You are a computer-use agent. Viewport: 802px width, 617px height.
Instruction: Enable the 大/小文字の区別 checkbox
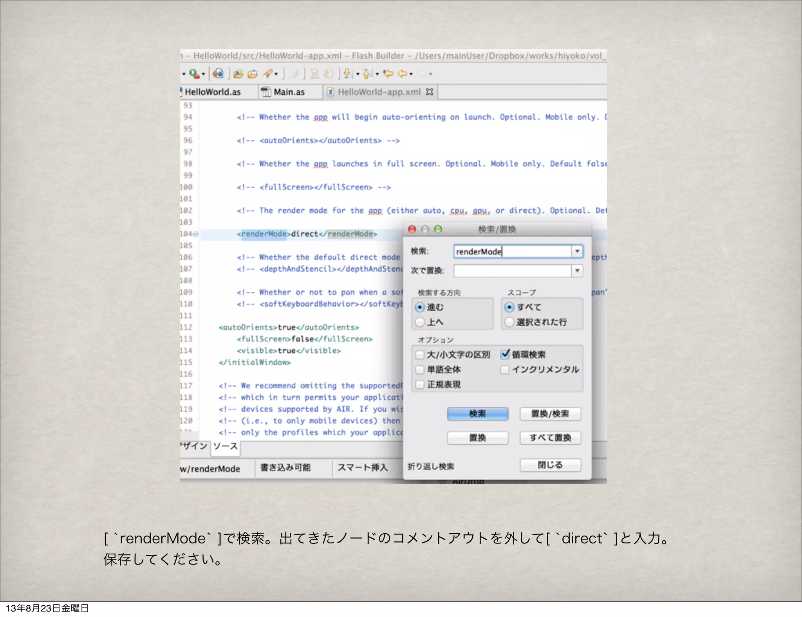point(420,355)
